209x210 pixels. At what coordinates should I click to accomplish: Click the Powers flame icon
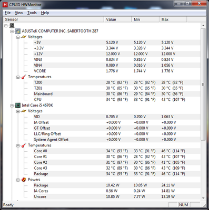(x=24, y=180)
